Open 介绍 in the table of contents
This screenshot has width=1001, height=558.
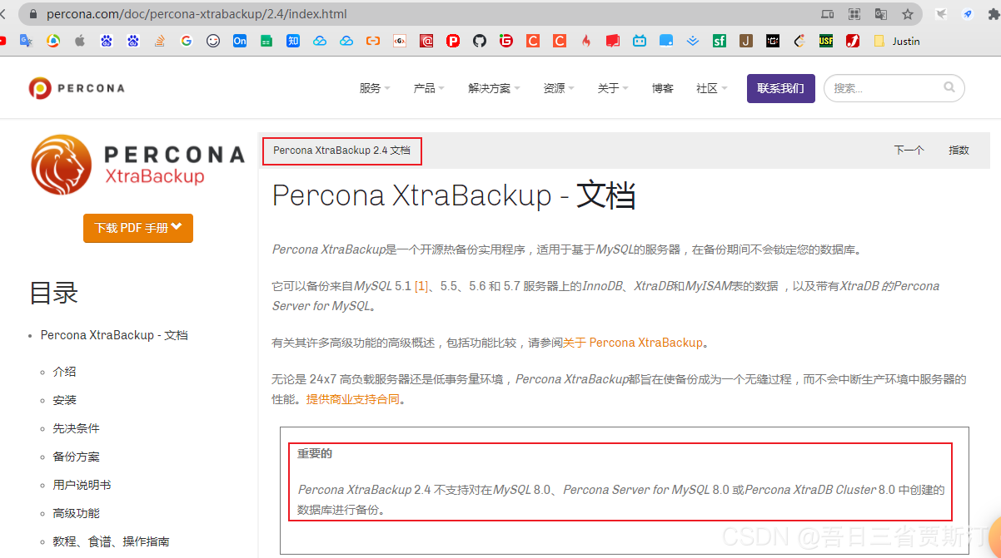(64, 372)
